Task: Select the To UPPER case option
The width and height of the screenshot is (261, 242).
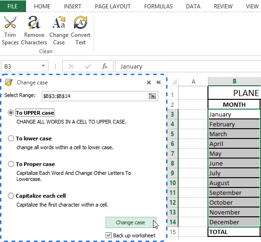Action: [x=11, y=113]
